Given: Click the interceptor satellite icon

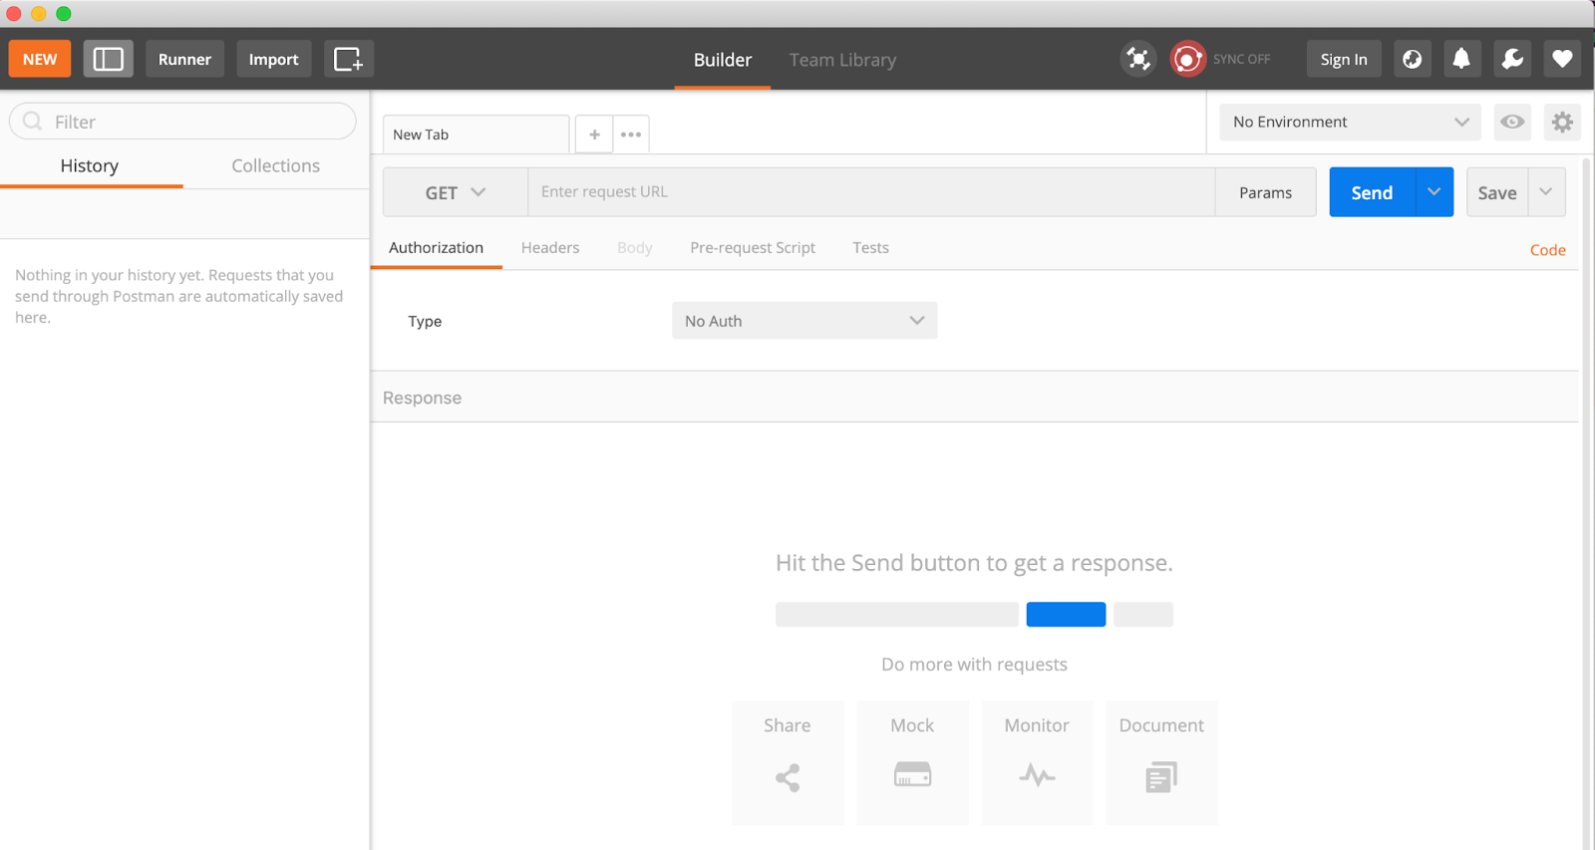Looking at the screenshot, I should coord(1137,59).
